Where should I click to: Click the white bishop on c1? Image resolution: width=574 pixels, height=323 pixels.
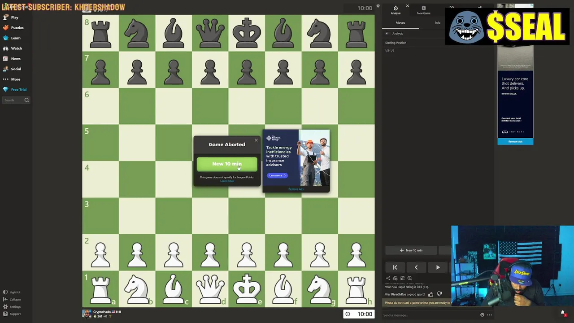click(174, 289)
